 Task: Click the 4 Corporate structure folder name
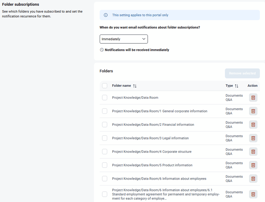(152, 152)
